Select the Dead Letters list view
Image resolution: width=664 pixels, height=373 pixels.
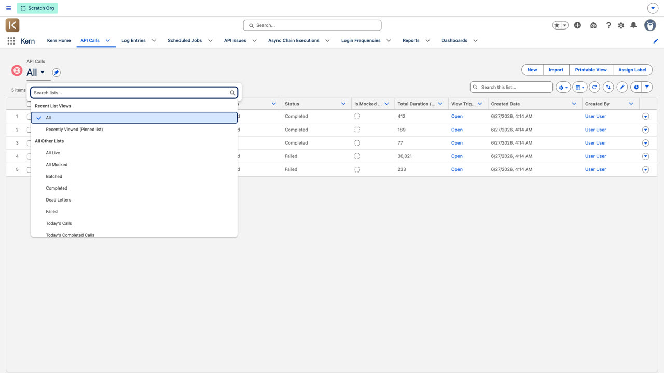[x=134, y=200]
